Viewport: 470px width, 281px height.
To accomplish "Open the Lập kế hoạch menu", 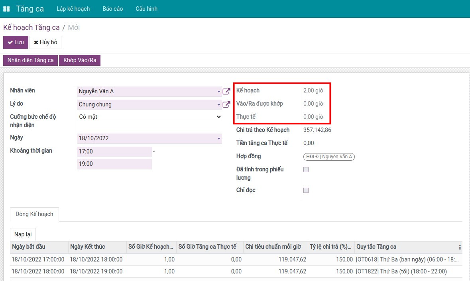I will pos(73,9).
